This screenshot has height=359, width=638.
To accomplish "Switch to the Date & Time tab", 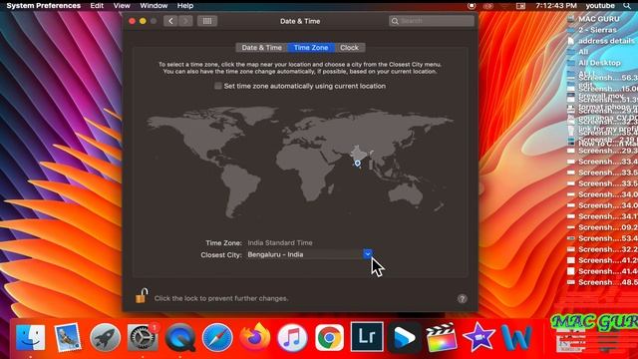I will click(x=261, y=48).
